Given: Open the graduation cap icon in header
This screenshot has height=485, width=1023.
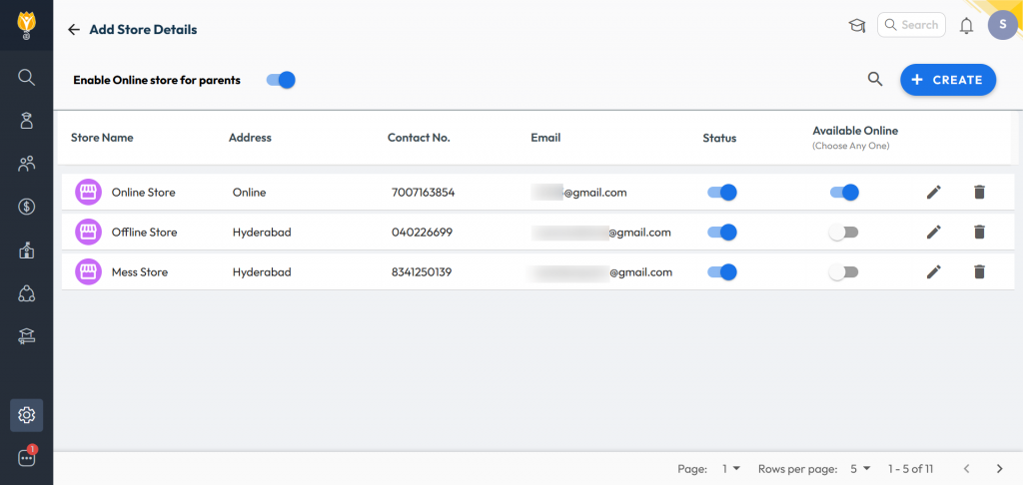Looking at the screenshot, I should click(856, 26).
